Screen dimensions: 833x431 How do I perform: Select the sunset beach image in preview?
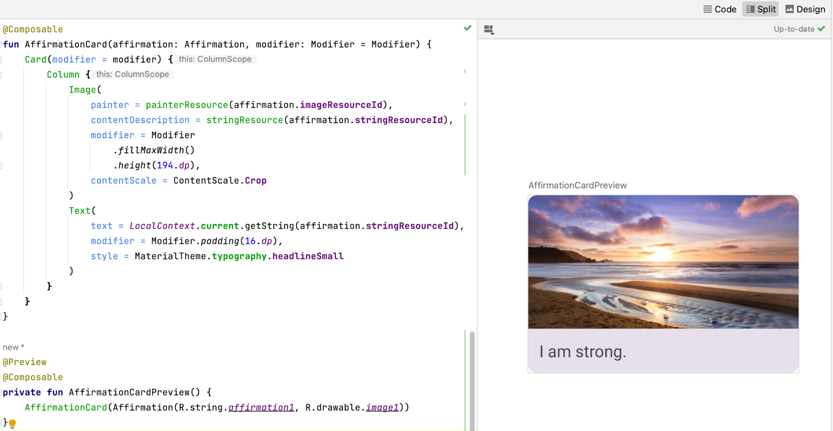tap(663, 262)
